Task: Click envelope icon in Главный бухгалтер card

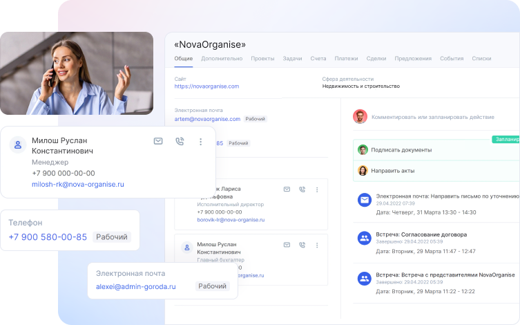Action: (x=287, y=245)
